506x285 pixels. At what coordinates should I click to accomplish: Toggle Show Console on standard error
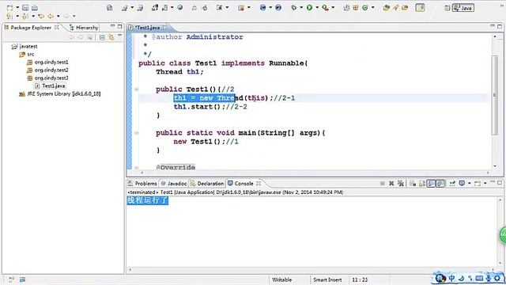pos(440,184)
